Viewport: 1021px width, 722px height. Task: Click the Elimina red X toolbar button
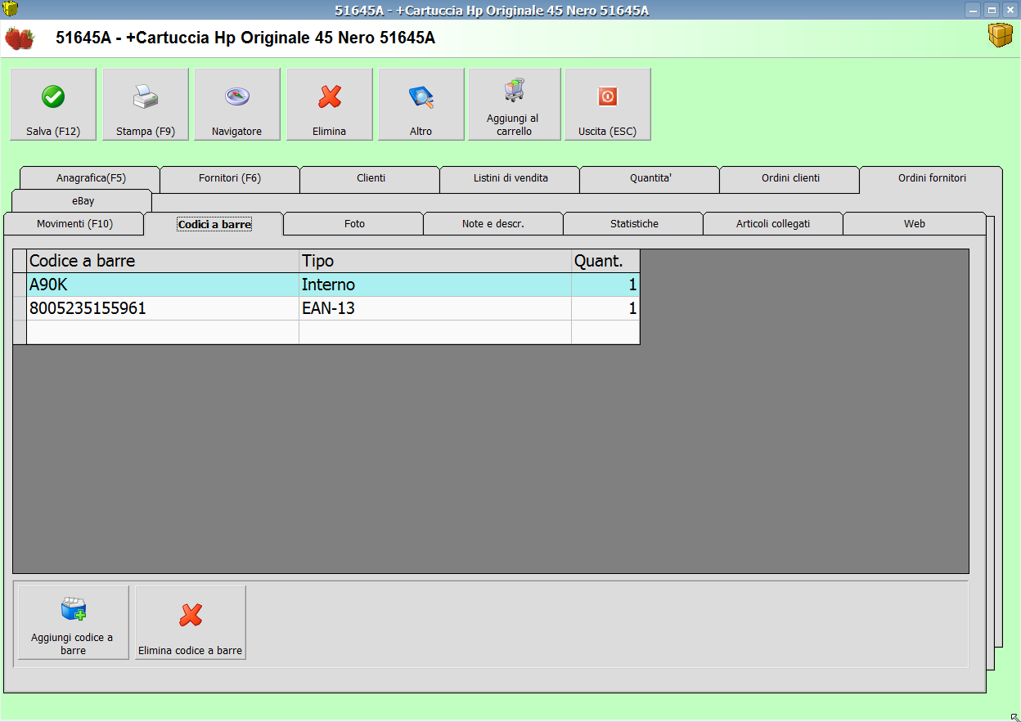coord(330,104)
